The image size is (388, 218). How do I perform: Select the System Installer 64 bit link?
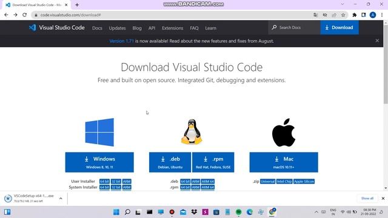(x=104, y=187)
